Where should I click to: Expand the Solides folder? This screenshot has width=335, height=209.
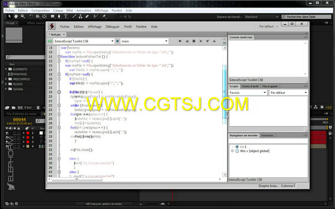(x=6, y=89)
